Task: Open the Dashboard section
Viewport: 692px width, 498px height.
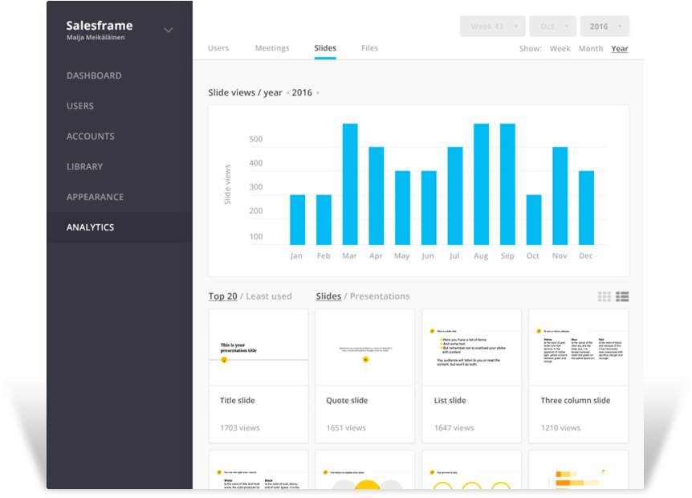Action: [x=94, y=76]
